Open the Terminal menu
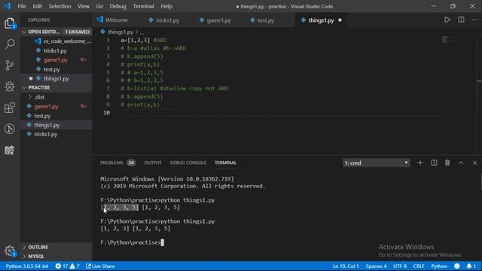 coord(144,6)
